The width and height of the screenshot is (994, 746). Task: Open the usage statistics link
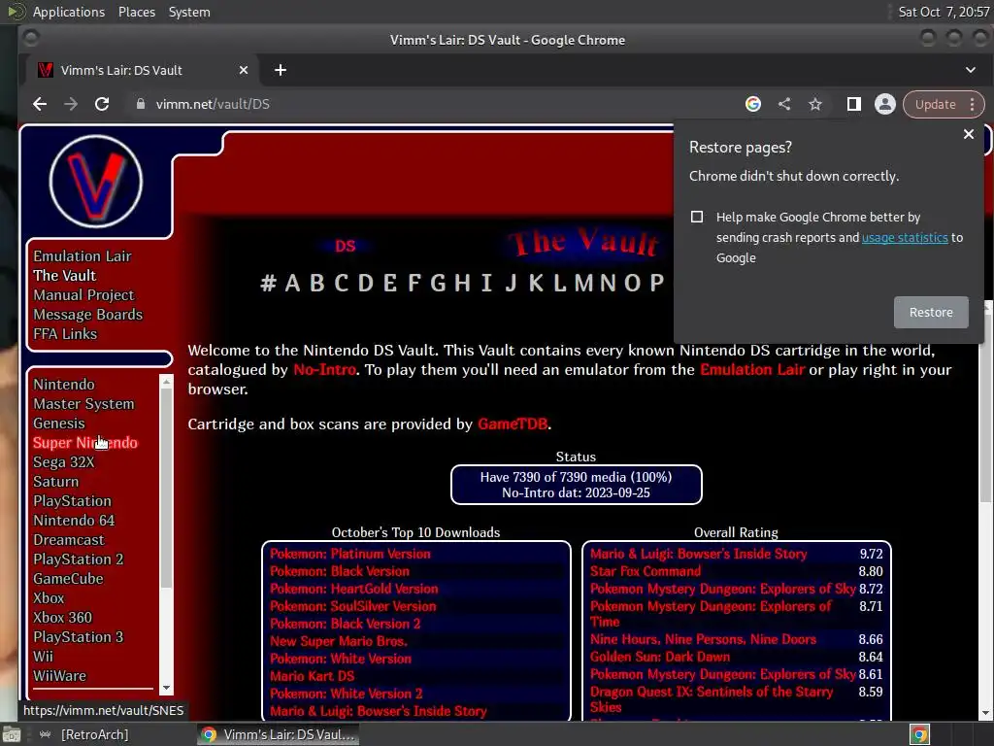(905, 237)
